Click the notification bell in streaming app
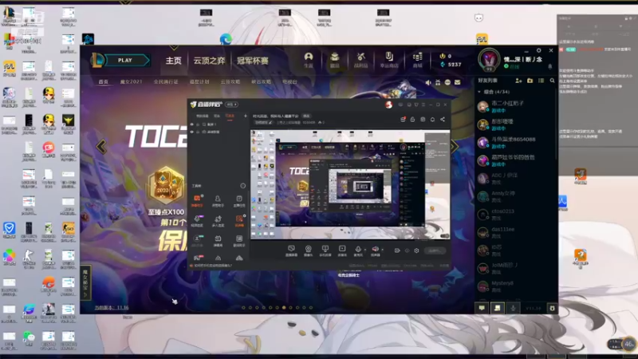This screenshot has height=359, width=638. [x=432, y=119]
